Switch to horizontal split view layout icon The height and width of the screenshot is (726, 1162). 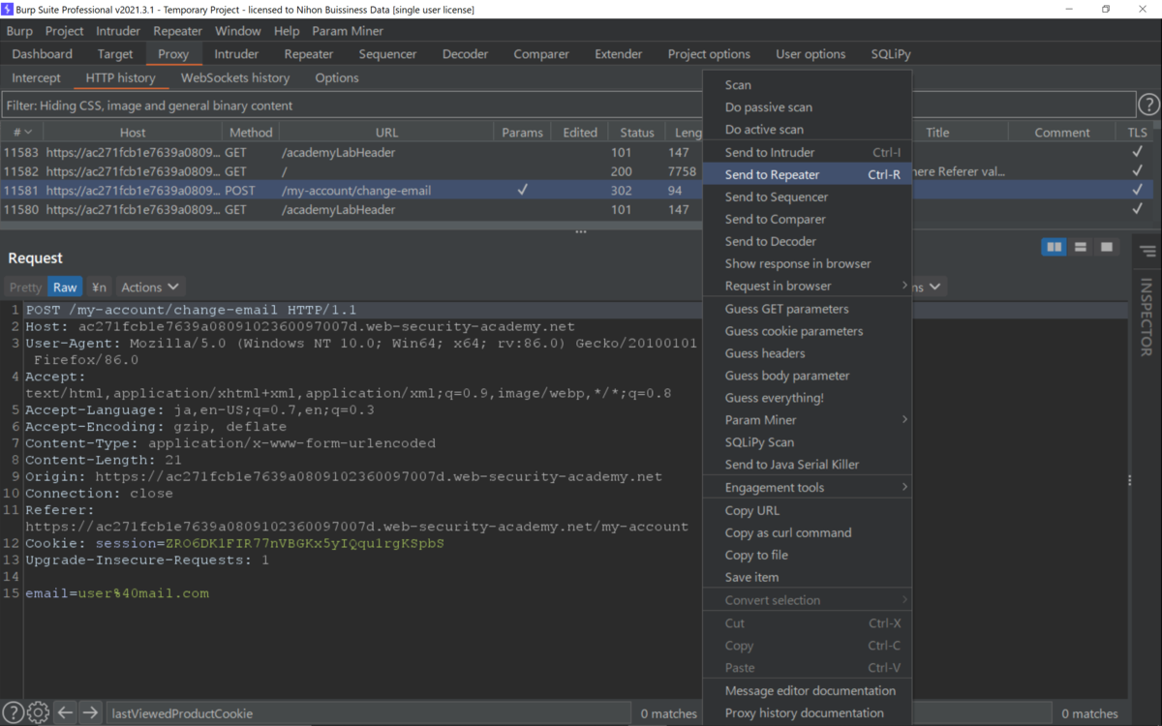pos(1080,247)
